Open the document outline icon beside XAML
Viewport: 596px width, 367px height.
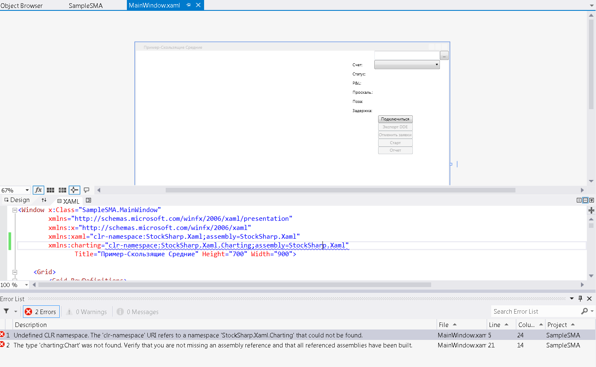88,200
